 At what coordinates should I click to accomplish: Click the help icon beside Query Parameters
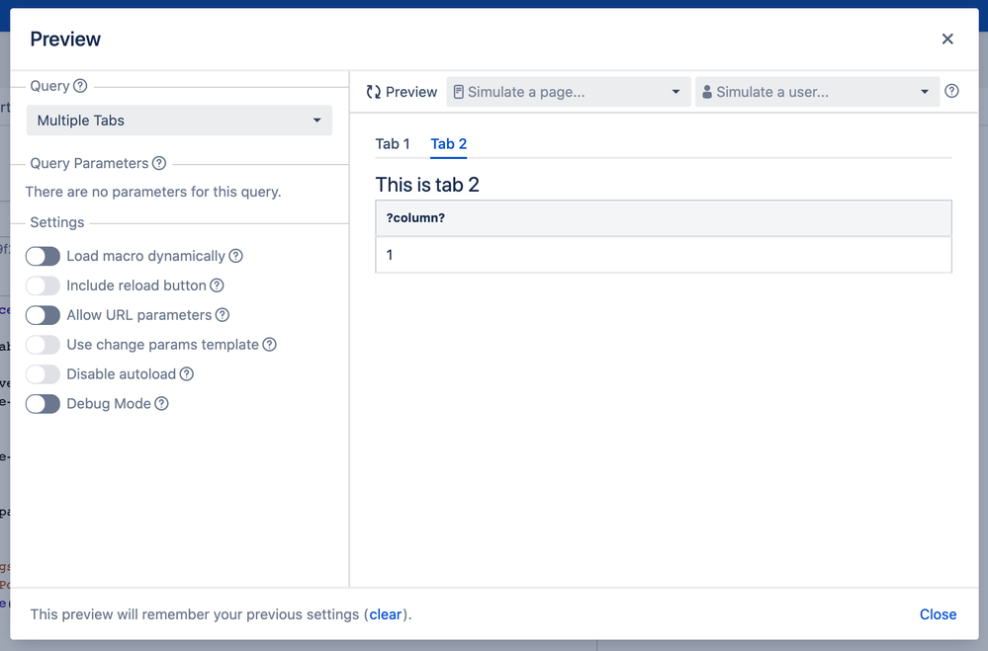pyautogui.click(x=159, y=164)
